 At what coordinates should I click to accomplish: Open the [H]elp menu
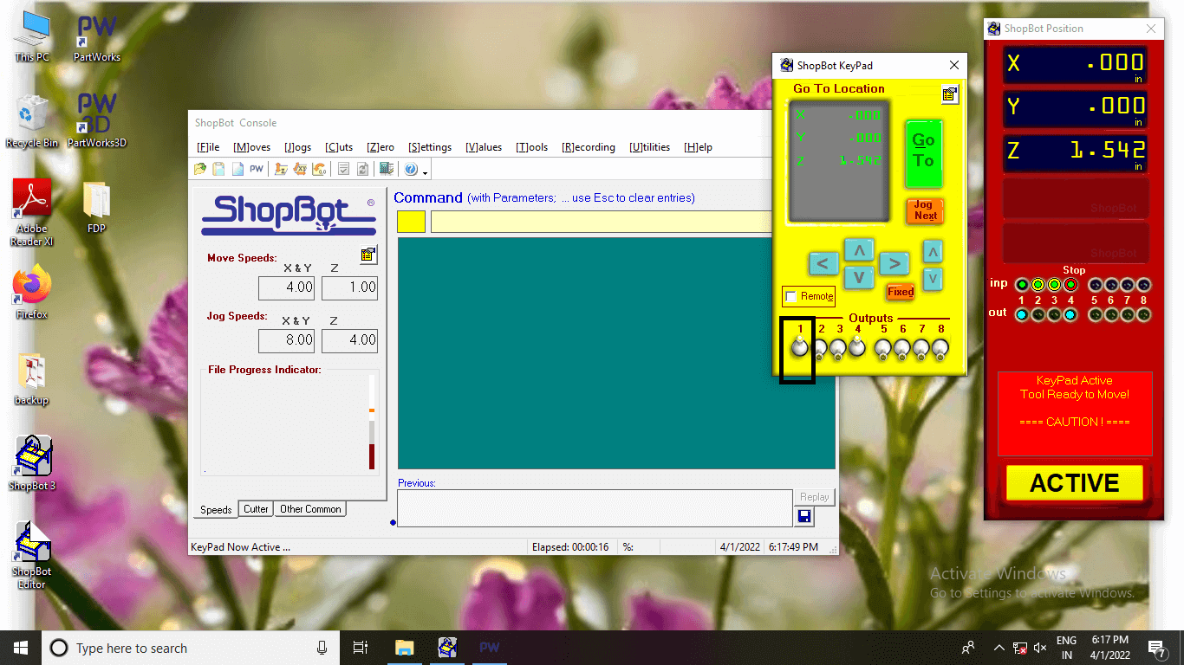698,147
